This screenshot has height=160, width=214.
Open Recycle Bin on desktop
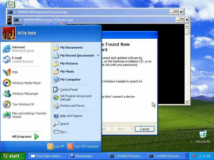click(203, 137)
